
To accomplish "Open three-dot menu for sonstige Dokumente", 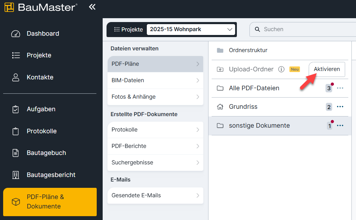I will click(x=340, y=126).
